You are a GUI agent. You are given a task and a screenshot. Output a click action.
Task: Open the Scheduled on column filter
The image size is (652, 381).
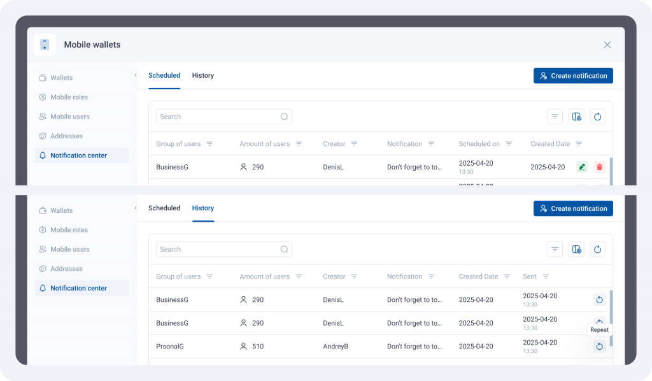coord(507,144)
